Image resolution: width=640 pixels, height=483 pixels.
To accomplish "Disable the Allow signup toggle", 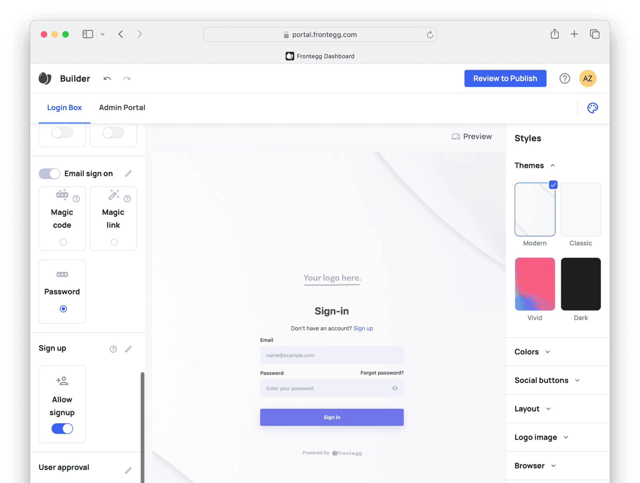I will point(62,429).
